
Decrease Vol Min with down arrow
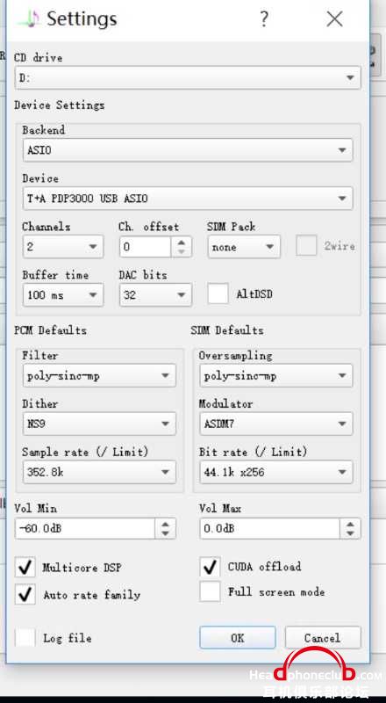point(165,533)
